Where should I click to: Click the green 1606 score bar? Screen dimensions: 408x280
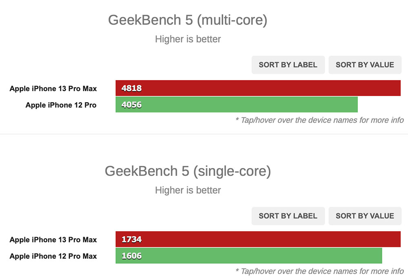249,255
